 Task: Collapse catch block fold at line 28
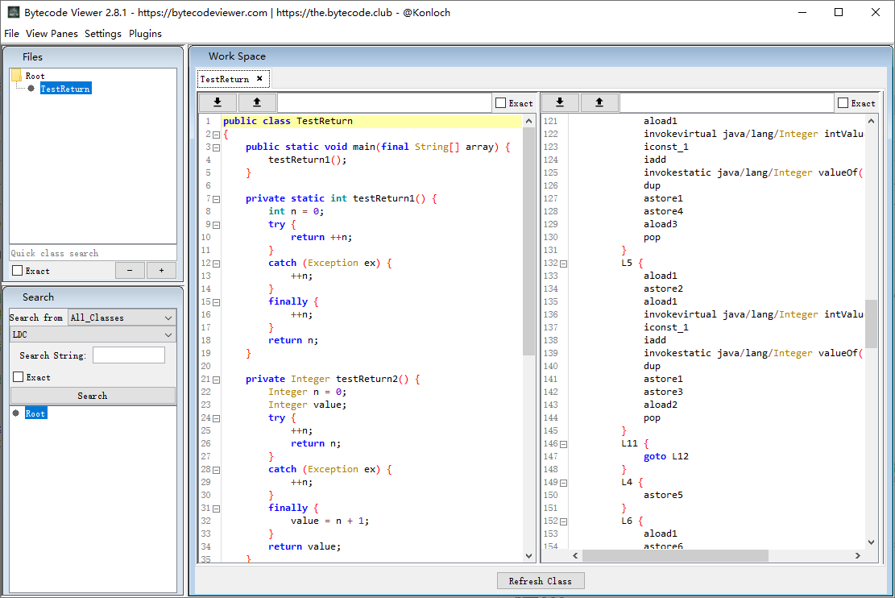pyautogui.click(x=217, y=470)
